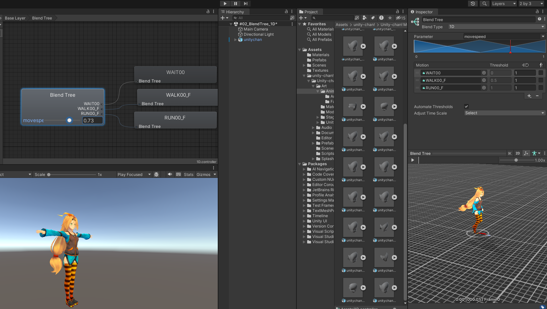This screenshot has width=547, height=309.
Task: Open the 2 by 3 layout dropdown
Action: coord(531,4)
